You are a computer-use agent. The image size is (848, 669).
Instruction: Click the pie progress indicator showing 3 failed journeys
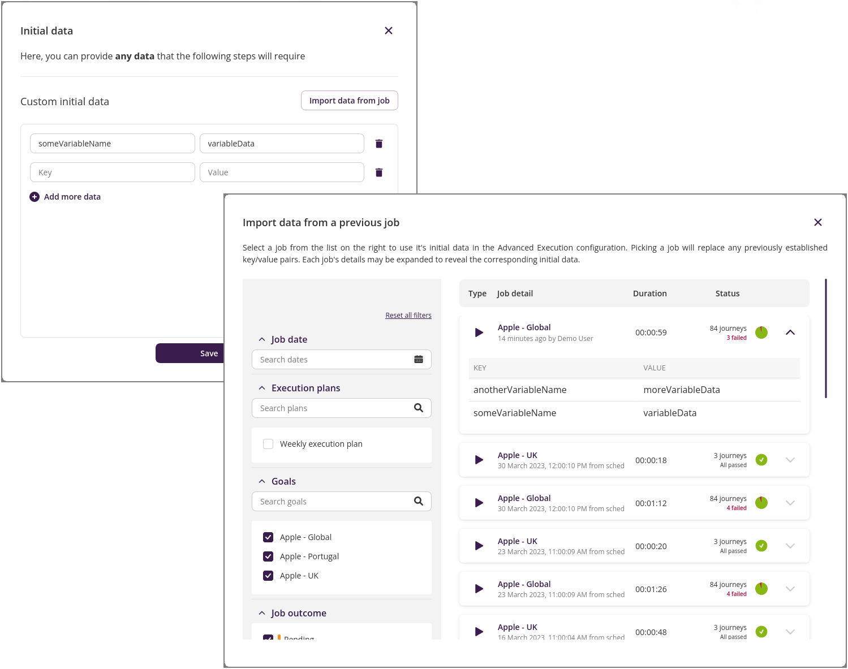click(761, 333)
